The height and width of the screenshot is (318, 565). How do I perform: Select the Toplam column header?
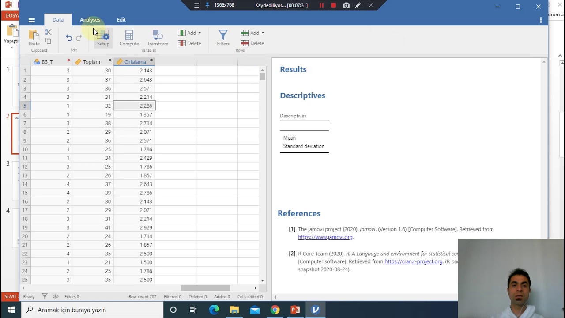click(x=93, y=62)
